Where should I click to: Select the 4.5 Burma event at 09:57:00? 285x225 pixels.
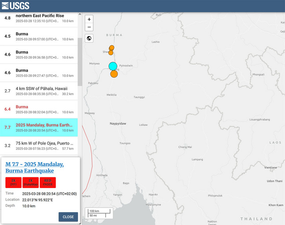[39, 36]
